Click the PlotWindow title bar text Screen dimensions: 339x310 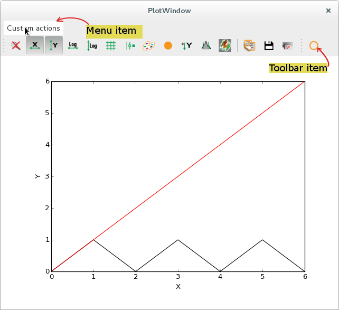tap(169, 10)
